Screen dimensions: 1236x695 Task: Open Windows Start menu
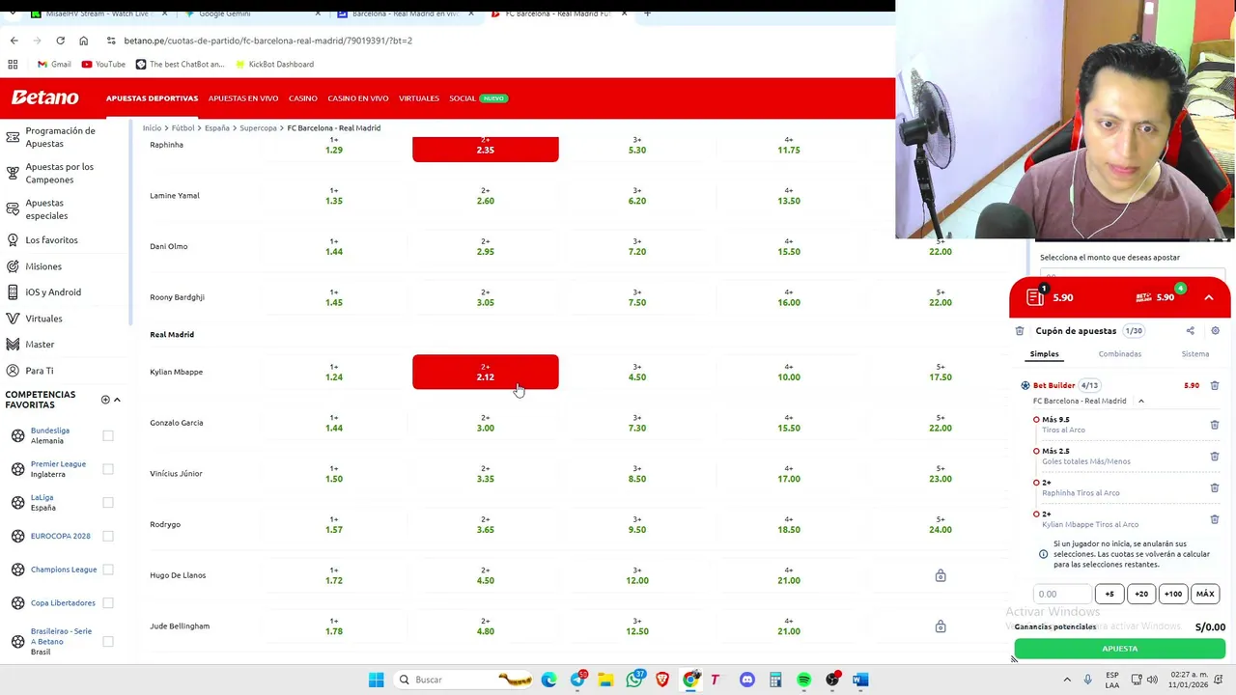click(x=376, y=680)
